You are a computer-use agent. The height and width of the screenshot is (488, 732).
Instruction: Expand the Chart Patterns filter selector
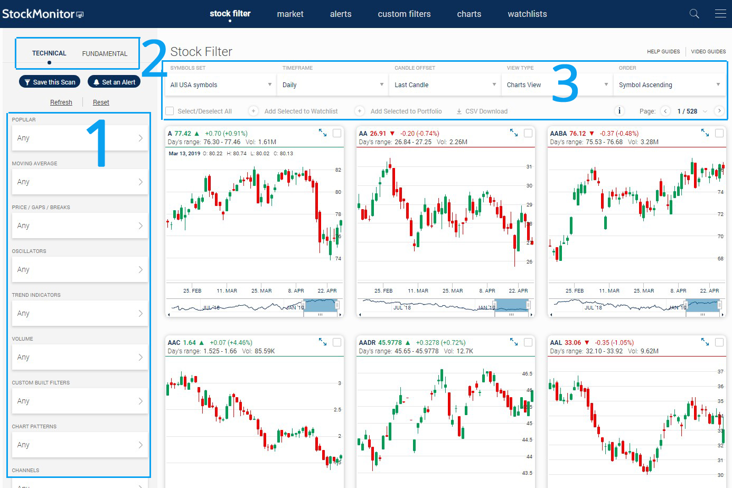[80, 445]
